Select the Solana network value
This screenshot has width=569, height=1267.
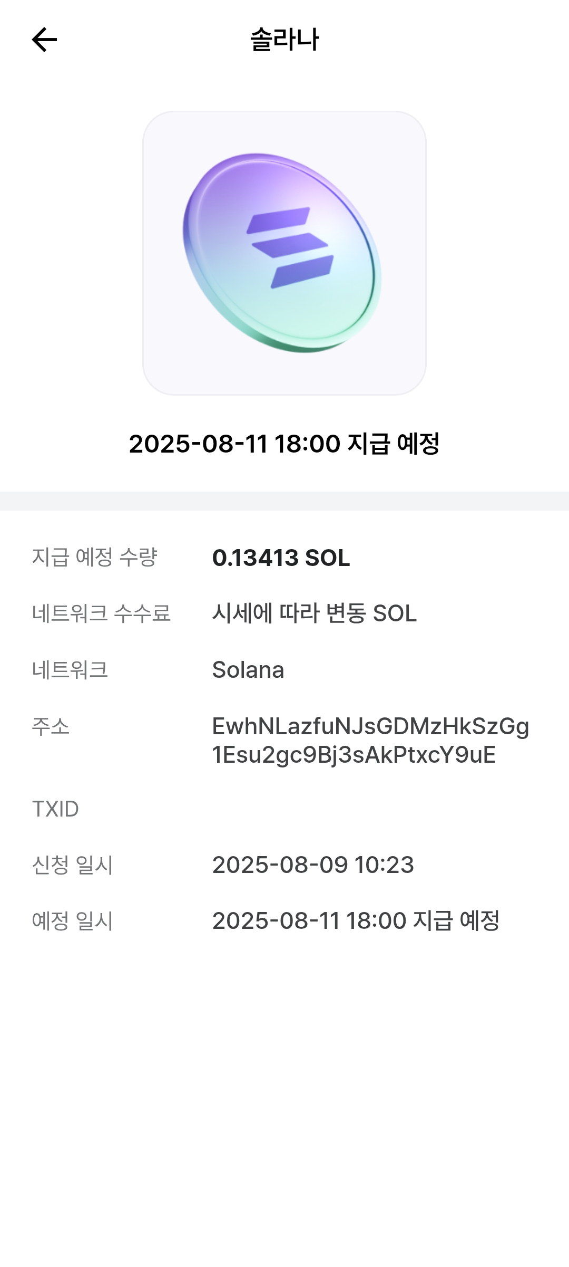[x=248, y=670]
